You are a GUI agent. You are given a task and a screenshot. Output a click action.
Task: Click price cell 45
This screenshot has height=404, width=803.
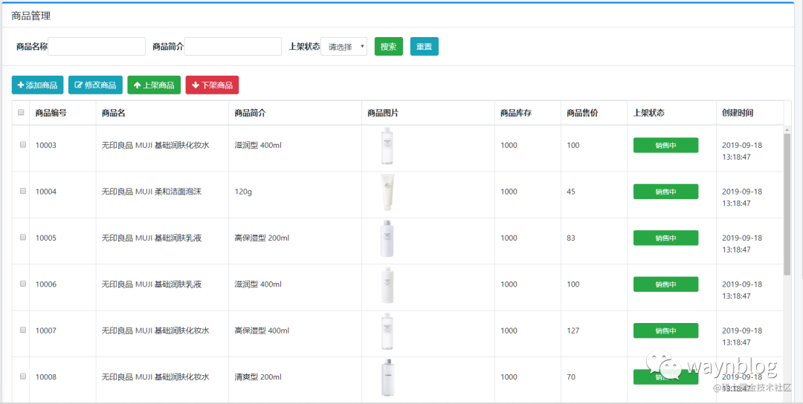pyautogui.click(x=571, y=192)
